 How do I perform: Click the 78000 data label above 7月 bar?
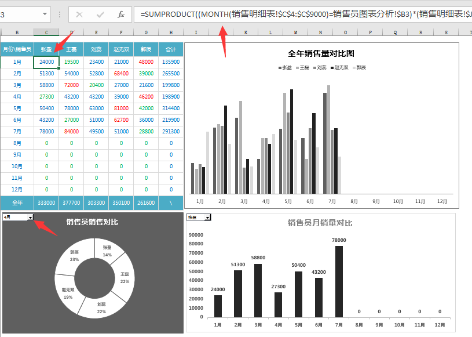tap(339, 240)
